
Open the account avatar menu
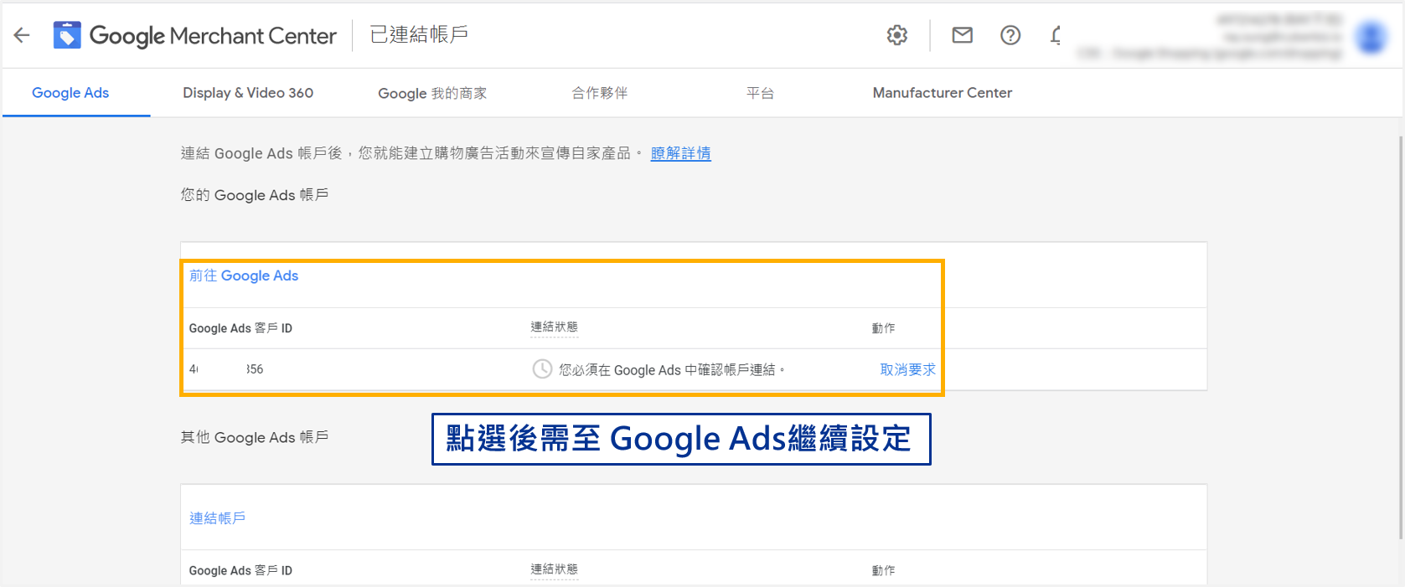point(1371,37)
